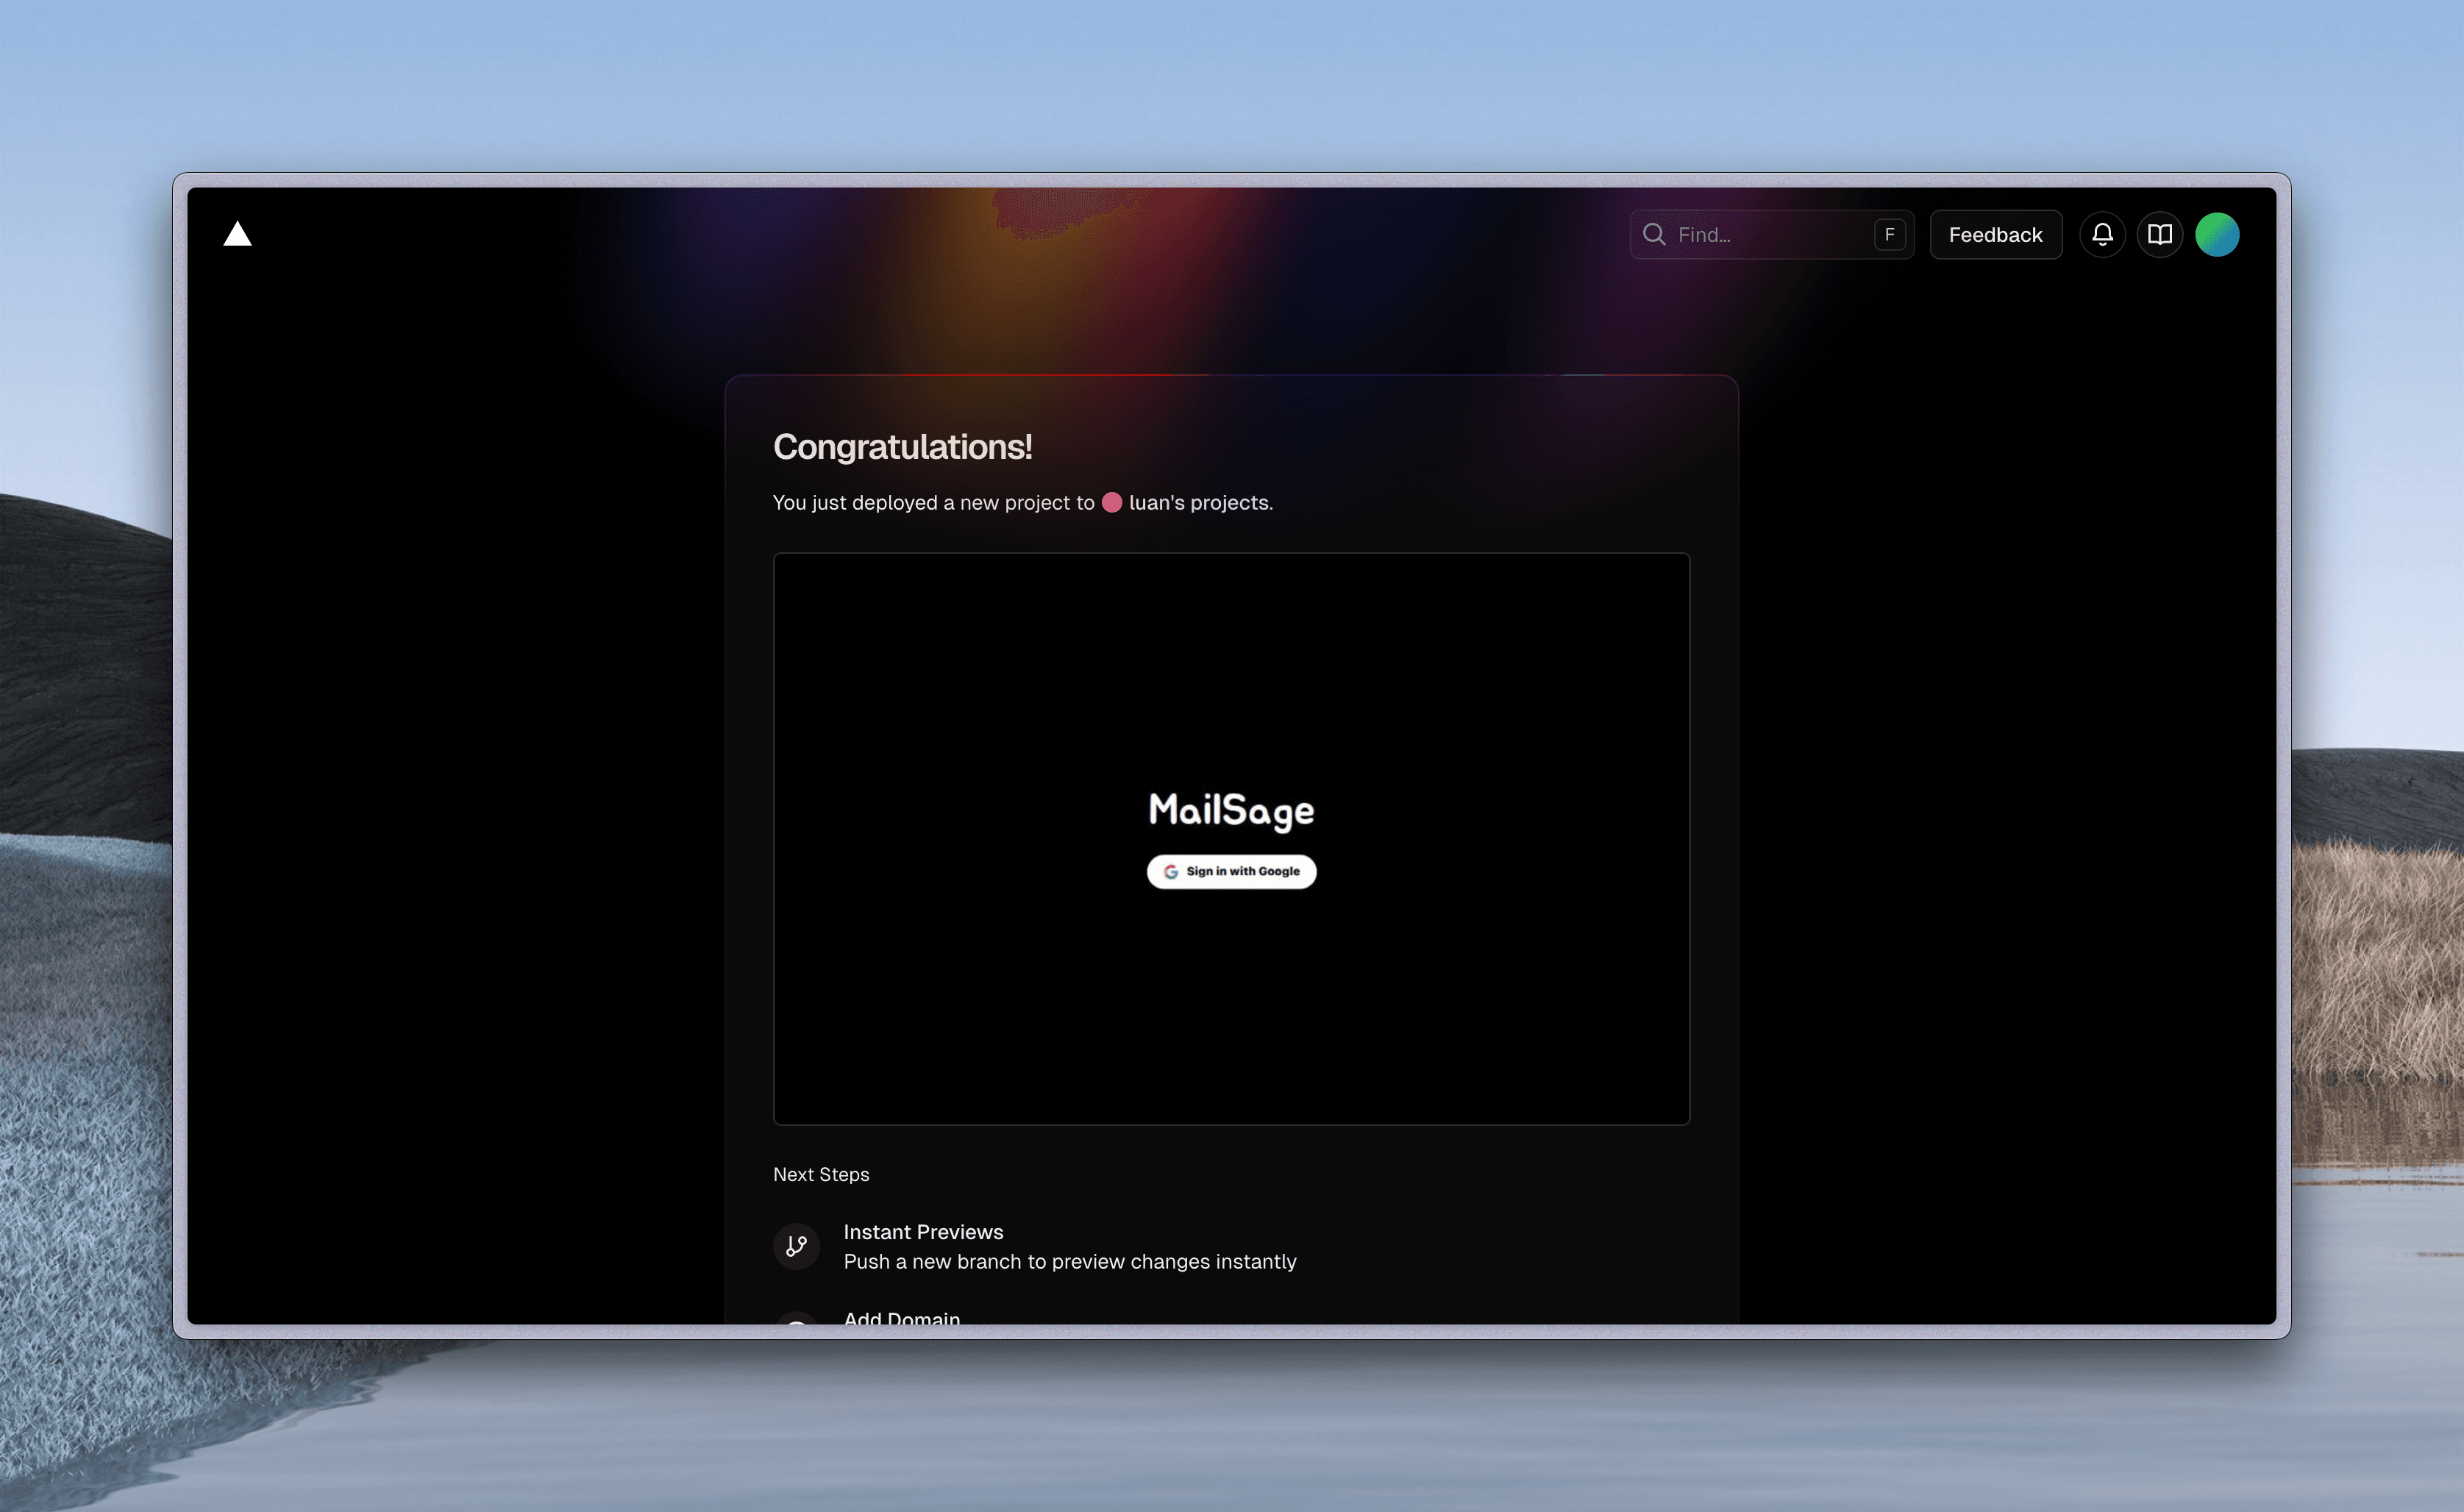The height and width of the screenshot is (1512, 2464).
Task: Click the search magnifier icon
Action: pos(1654,234)
